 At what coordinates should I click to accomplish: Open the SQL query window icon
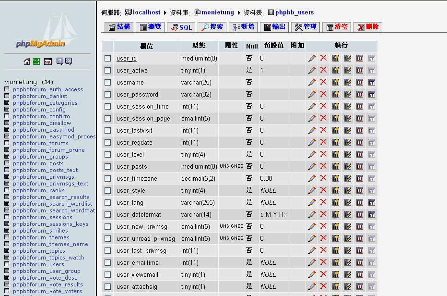[x=48, y=61]
